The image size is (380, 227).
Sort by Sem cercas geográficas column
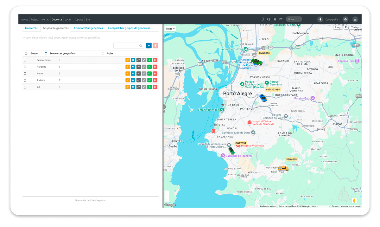[77, 53]
